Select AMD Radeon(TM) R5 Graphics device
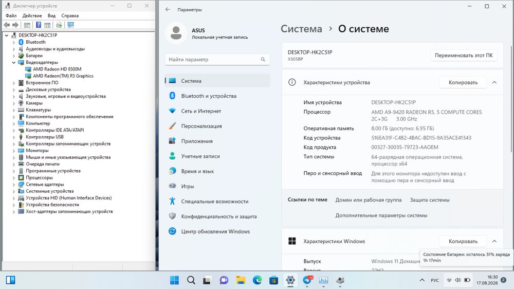This screenshot has width=514, height=289. [x=63, y=76]
